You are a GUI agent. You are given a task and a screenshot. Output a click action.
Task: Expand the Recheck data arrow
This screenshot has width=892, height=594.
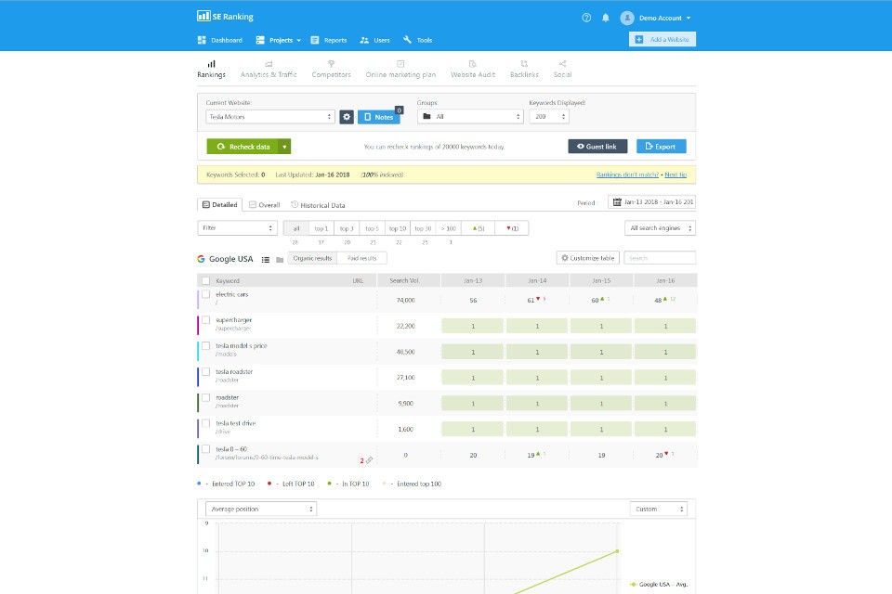coord(284,147)
